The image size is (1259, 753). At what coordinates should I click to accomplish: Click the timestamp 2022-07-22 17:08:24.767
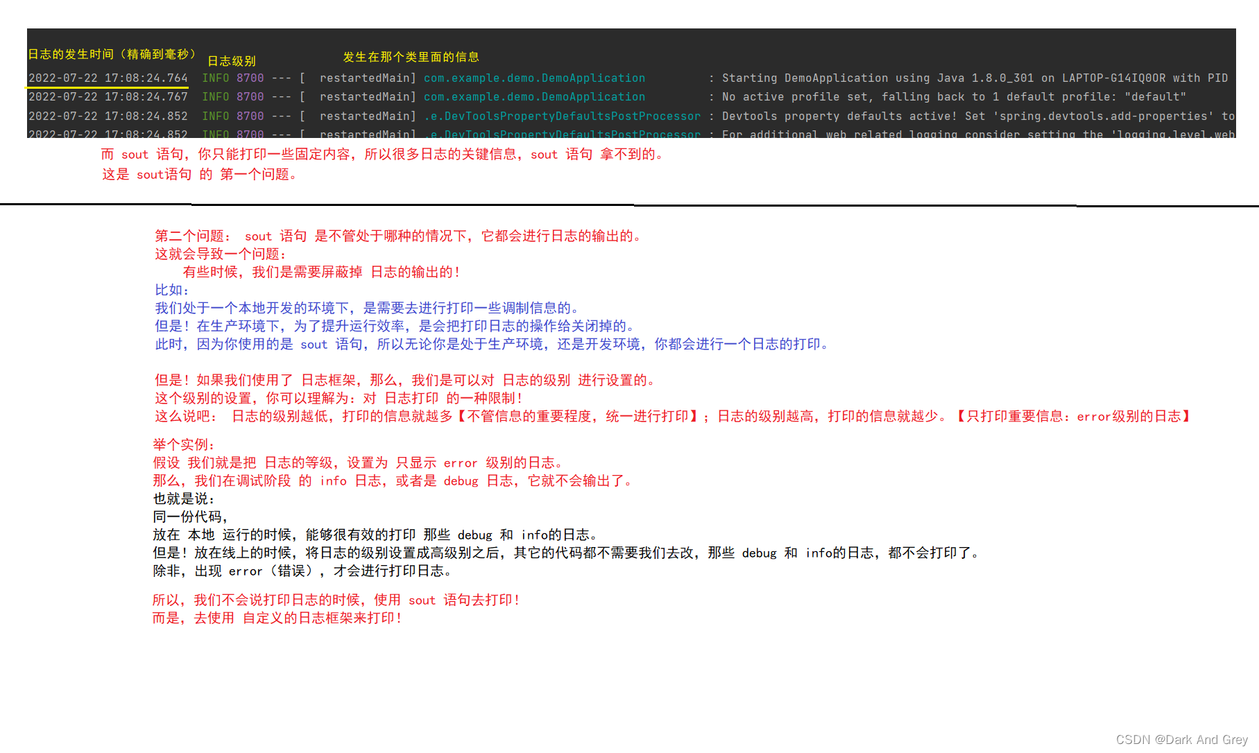pyautogui.click(x=108, y=97)
